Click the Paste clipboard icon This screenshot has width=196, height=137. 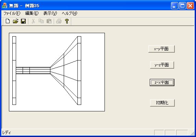[49, 21]
